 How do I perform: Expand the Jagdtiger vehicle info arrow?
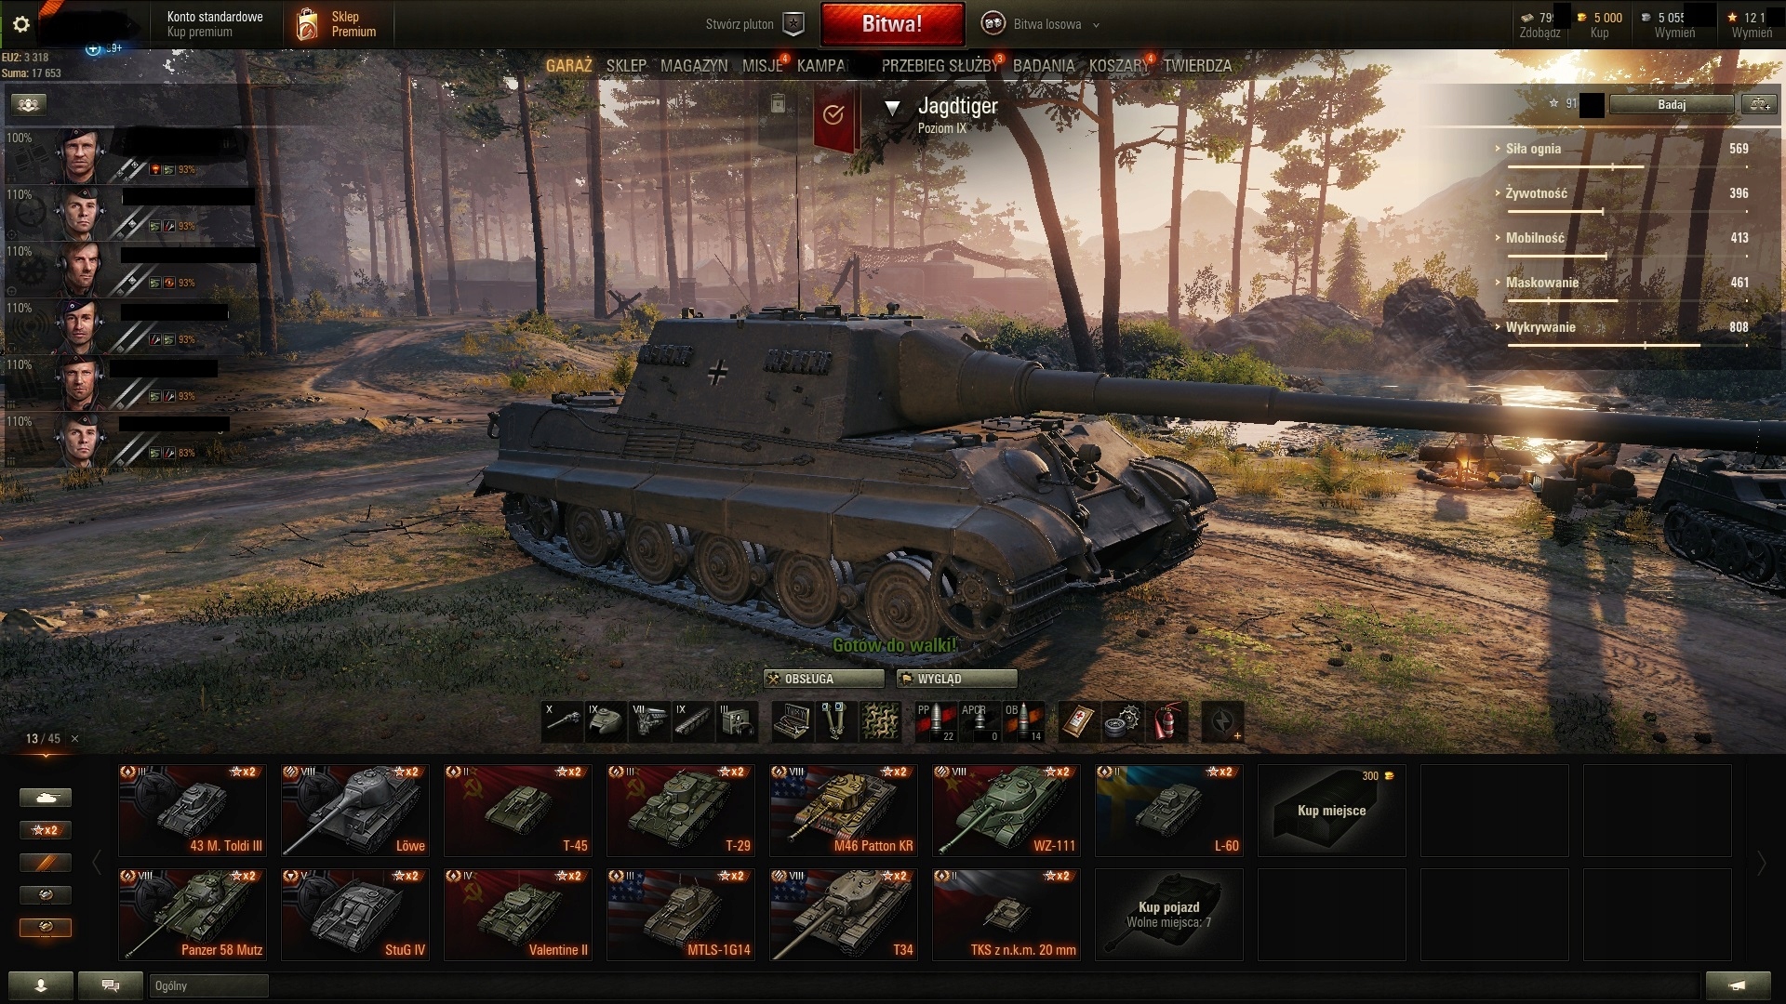click(892, 108)
